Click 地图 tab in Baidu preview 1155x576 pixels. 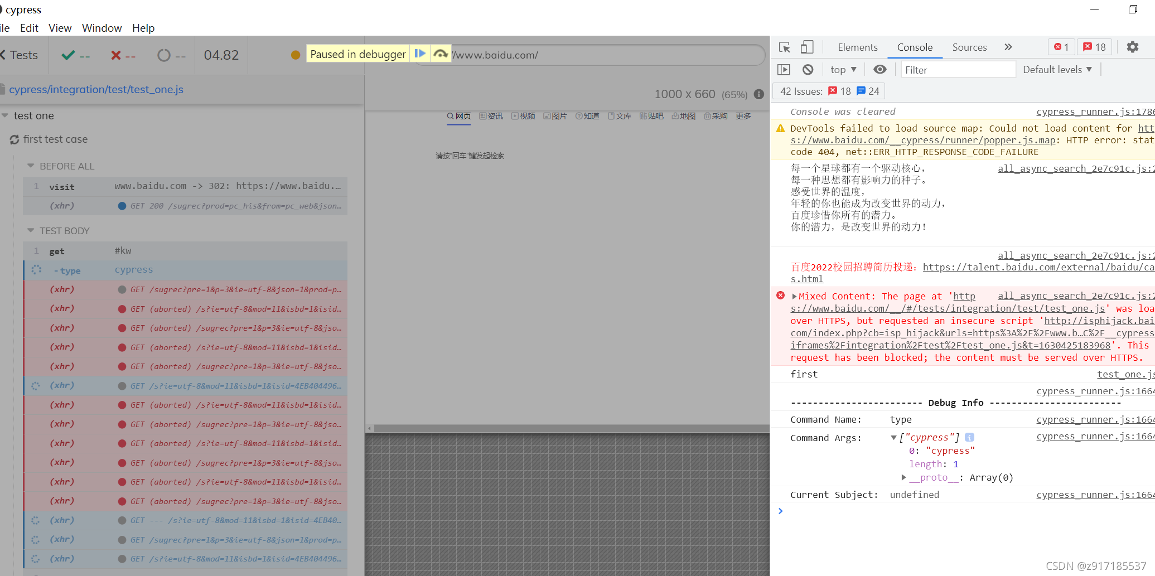(684, 116)
